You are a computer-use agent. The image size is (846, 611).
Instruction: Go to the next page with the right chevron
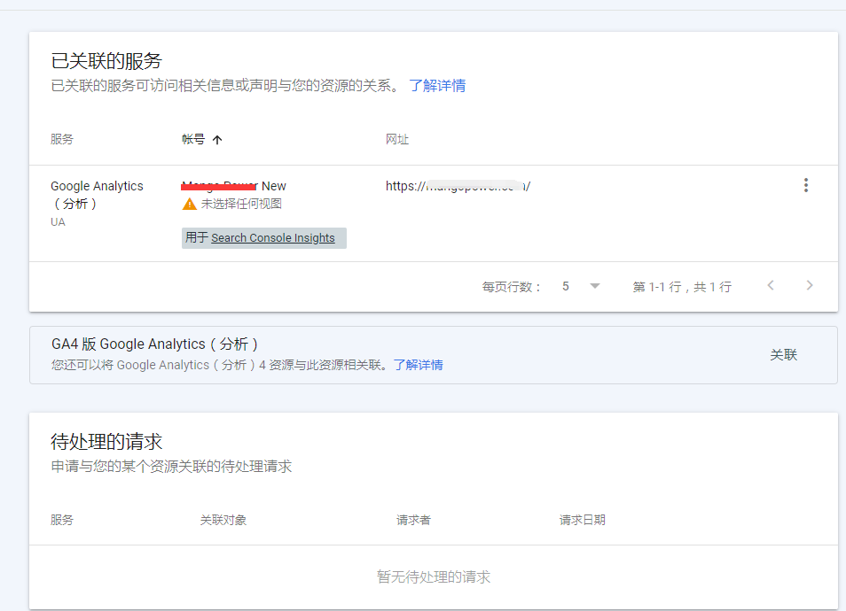tap(810, 285)
